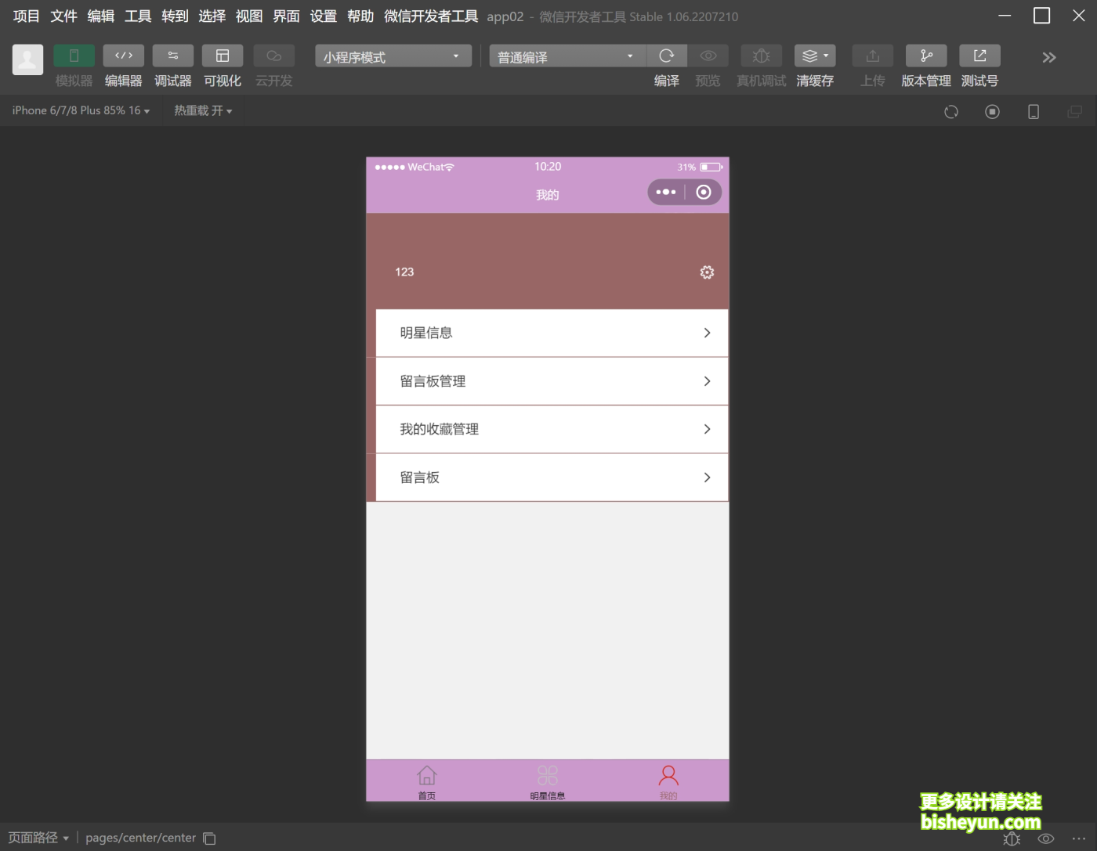This screenshot has height=851, width=1097.
Task: Open the 普通编译 compile mode dropdown
Action: [566, 56]
